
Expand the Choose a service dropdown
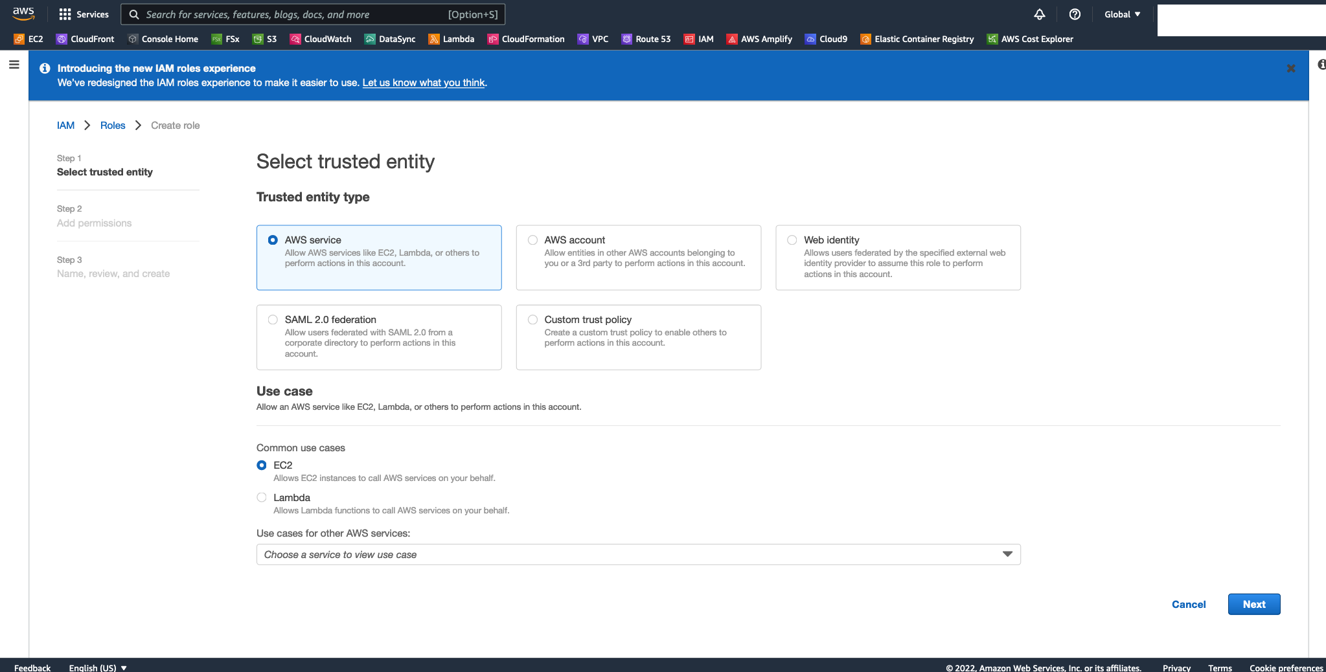pos(638,555)
